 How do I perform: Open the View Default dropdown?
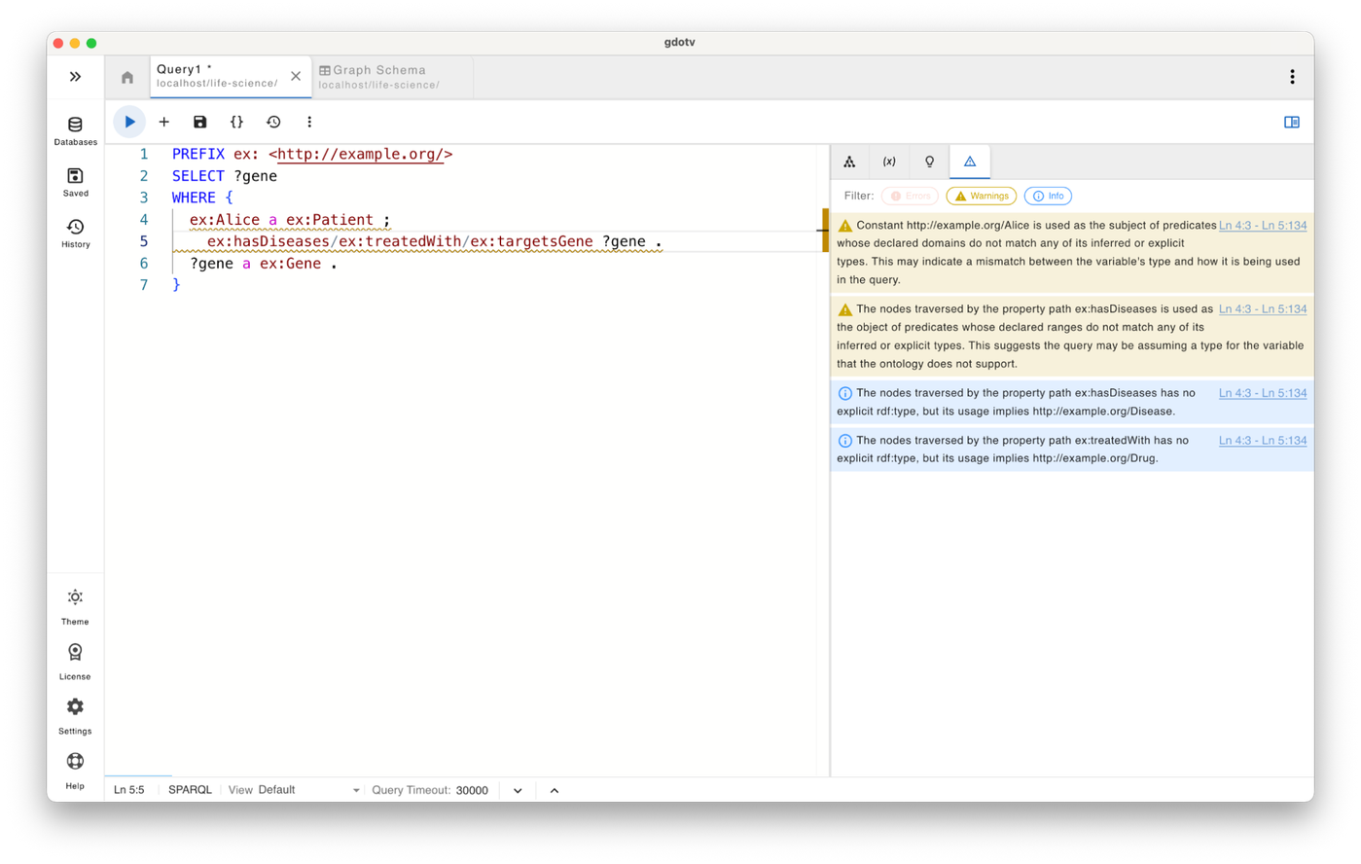click(306, 790)
